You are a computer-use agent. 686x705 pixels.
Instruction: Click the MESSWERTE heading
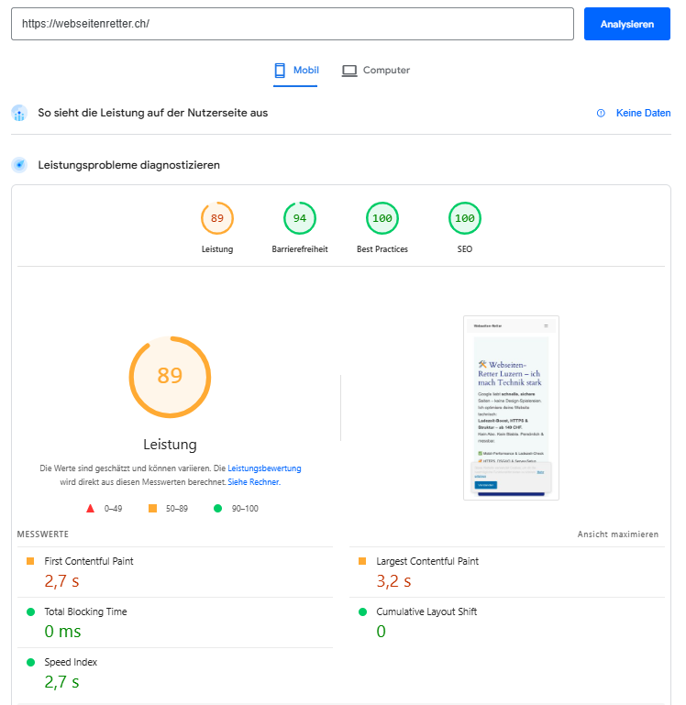coord(43,534)
